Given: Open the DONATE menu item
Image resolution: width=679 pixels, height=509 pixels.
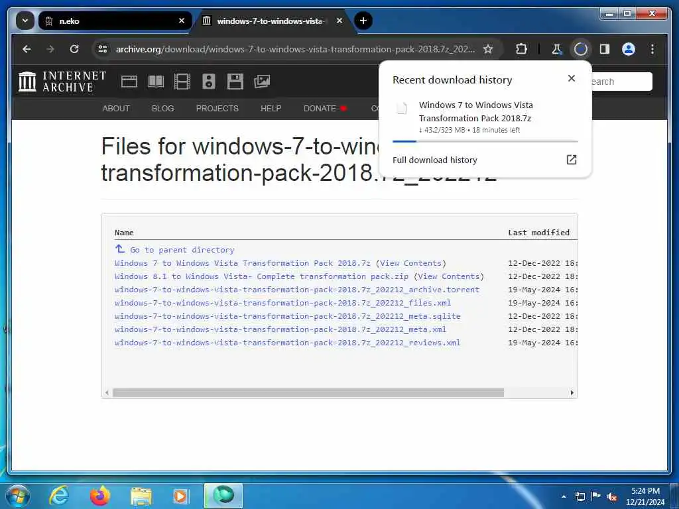Looking at the screenshot, I should pyautogui.click(x=320, y=108).
